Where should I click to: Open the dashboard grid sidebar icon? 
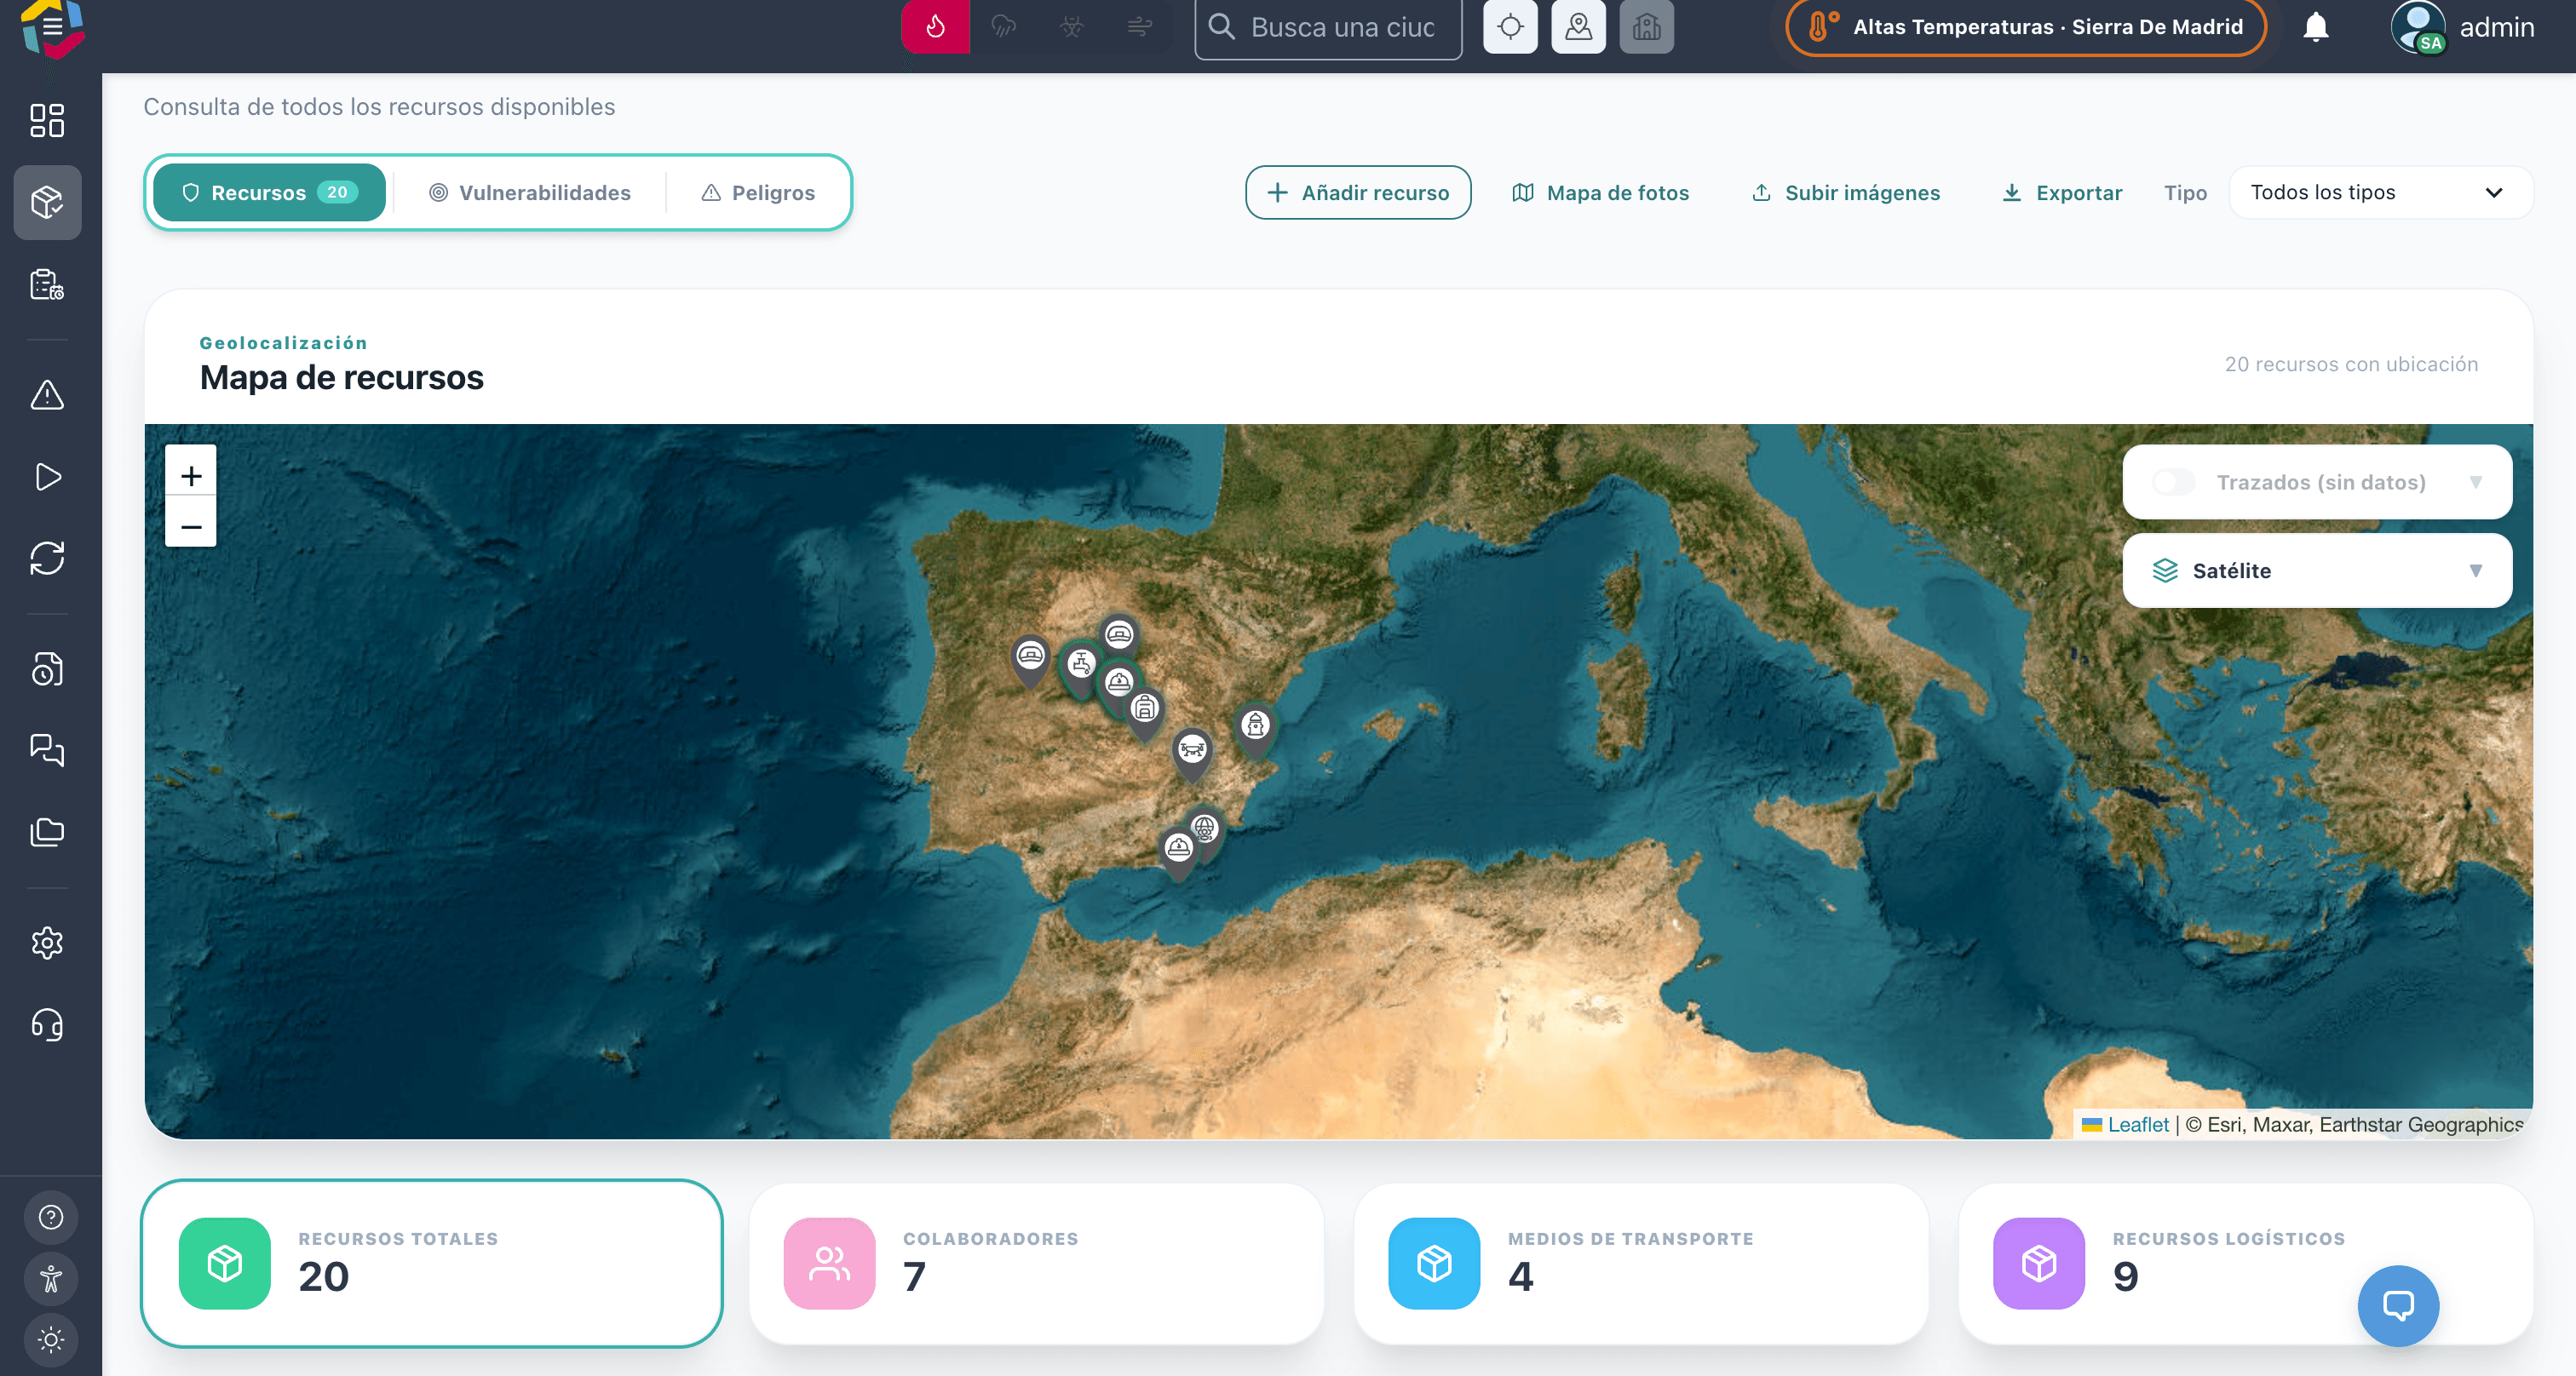[47, 121]
